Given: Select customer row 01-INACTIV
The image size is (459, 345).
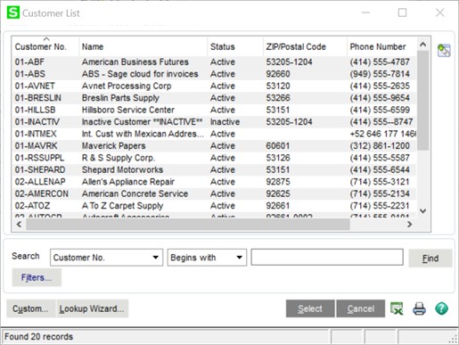Looking at the screenshot, I should point(214,122).
